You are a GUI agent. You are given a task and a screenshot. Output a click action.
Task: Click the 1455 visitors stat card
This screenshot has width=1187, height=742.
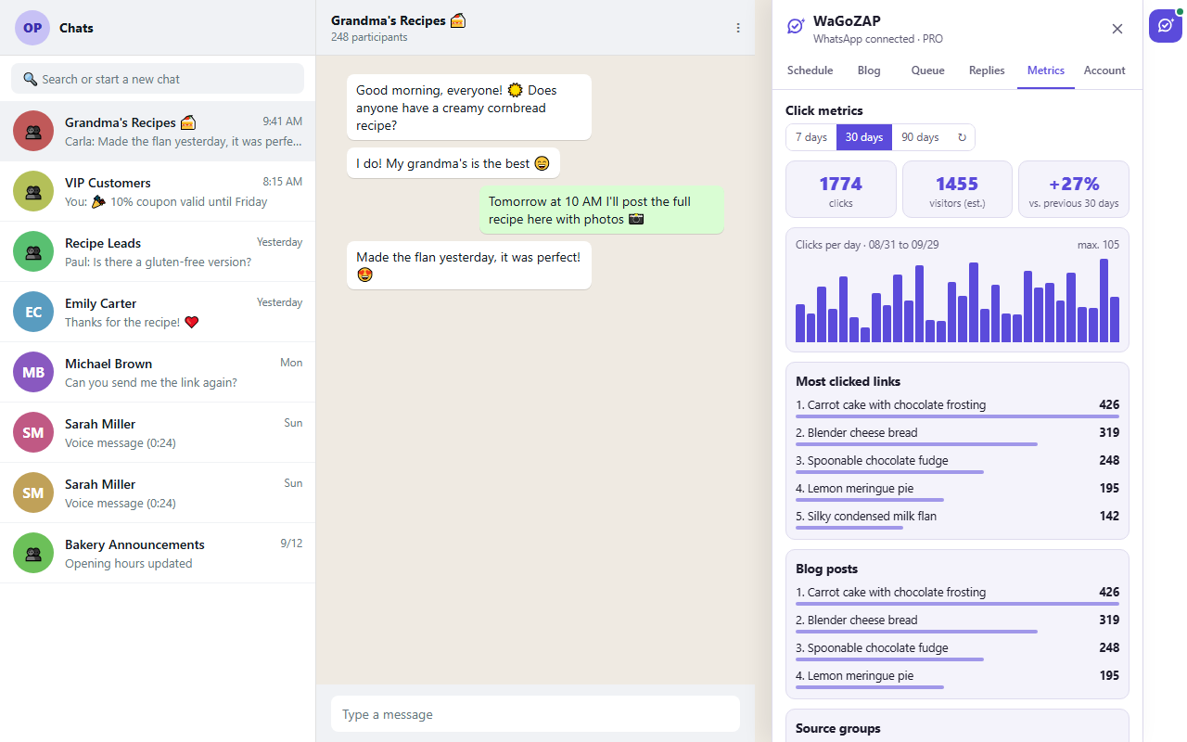(957, 189)
